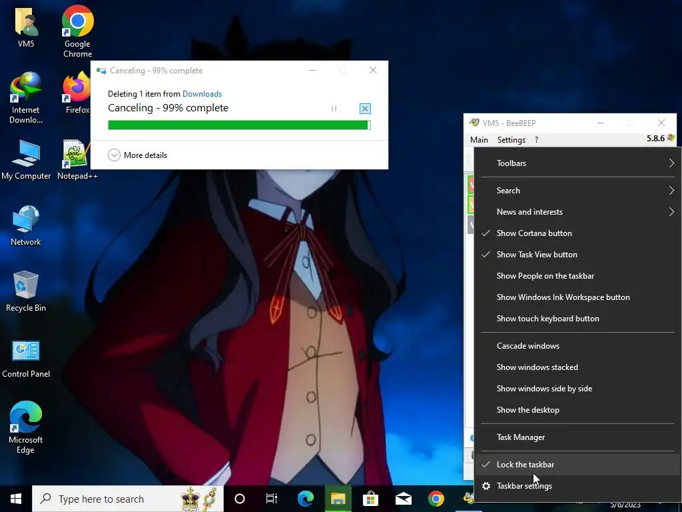Launch Notepad++ desktop shortcut
Image resolution: width=682 pixels, height=512 pixels.
[x=77, y=160]
